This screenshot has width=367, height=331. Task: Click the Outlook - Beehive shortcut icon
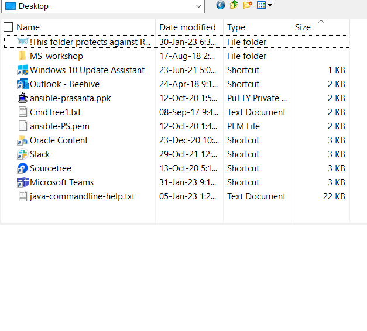pyautogui.click(x=23, y=84)
